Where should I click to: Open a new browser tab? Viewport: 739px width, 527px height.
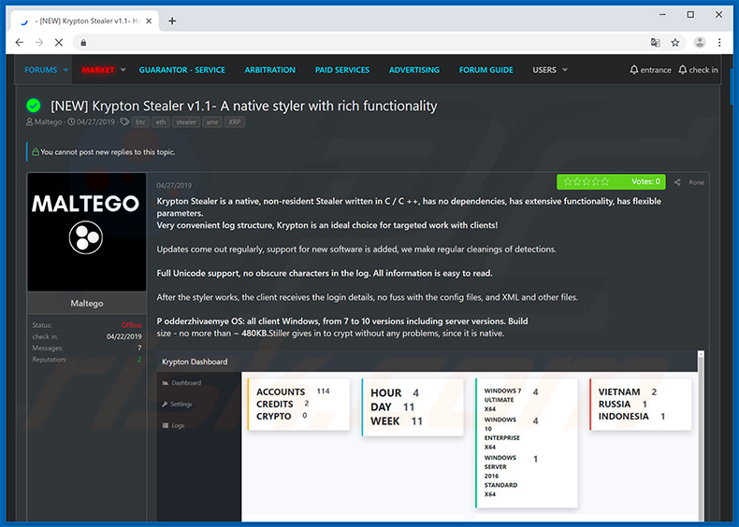(x=172, y=21)
